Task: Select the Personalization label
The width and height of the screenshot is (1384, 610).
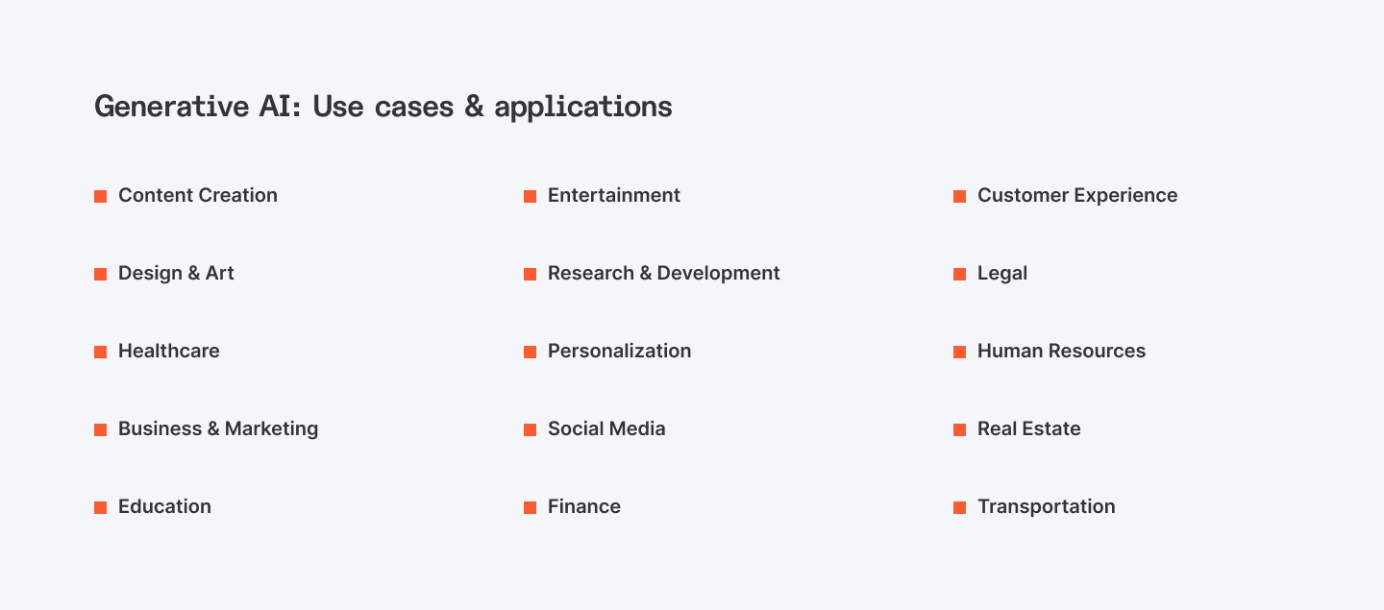Action: pyautogui.click(x=619, y=351)
